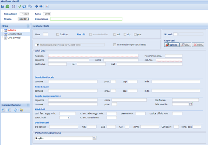Click the Studio code field
Image resolution: width=208 pixels, height=145 pixels.
23,19
